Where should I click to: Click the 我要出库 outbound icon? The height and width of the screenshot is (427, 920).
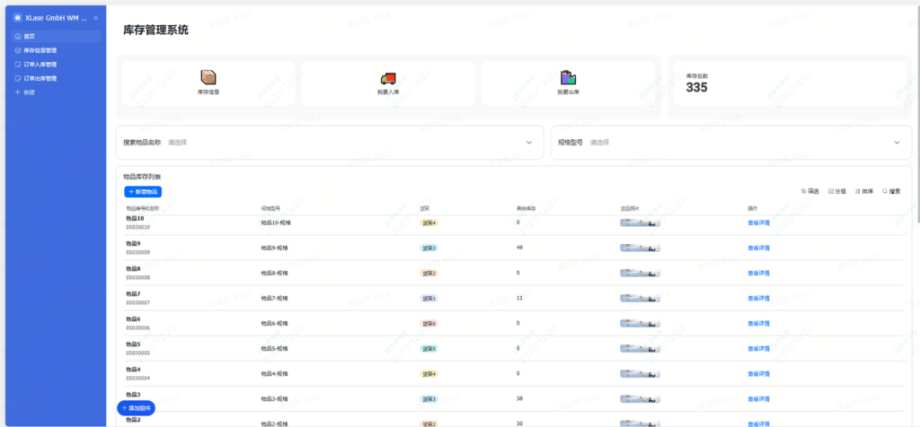tap(568, 78)
